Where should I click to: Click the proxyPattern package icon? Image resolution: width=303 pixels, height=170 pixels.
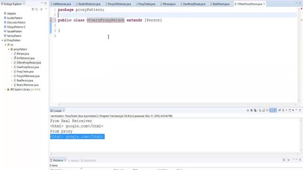point(11,49)
